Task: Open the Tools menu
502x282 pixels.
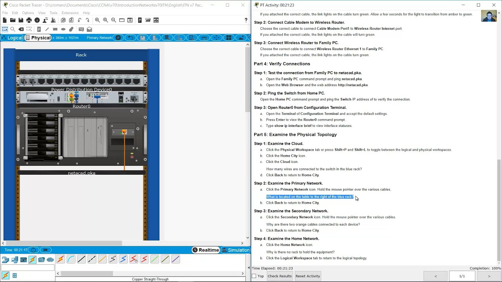Action: [53, 13]
